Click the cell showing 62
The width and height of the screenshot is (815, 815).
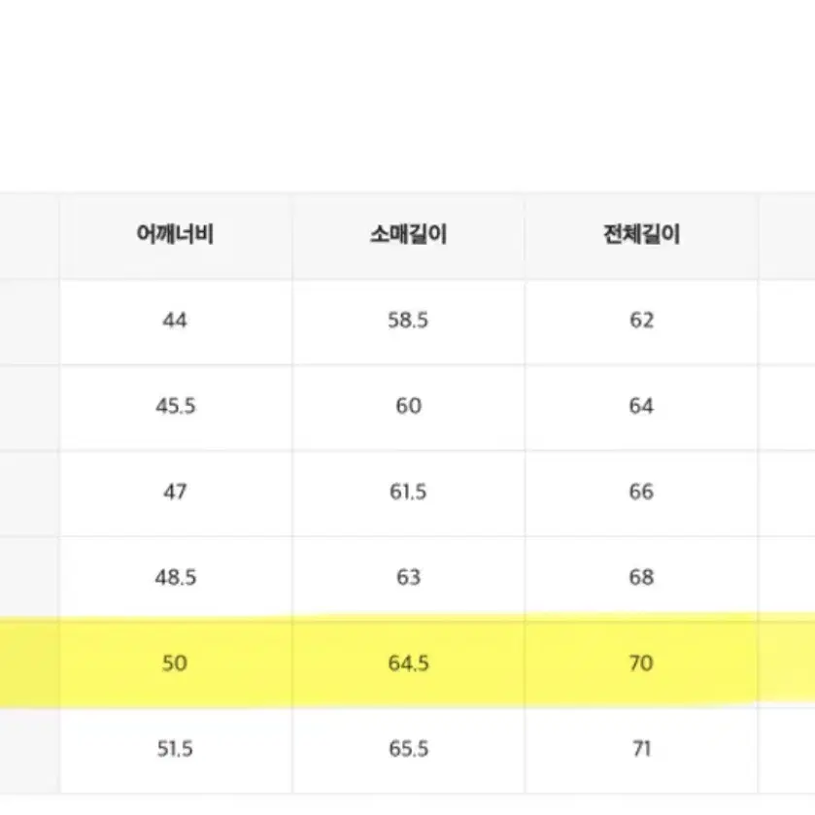click(641, 322)
